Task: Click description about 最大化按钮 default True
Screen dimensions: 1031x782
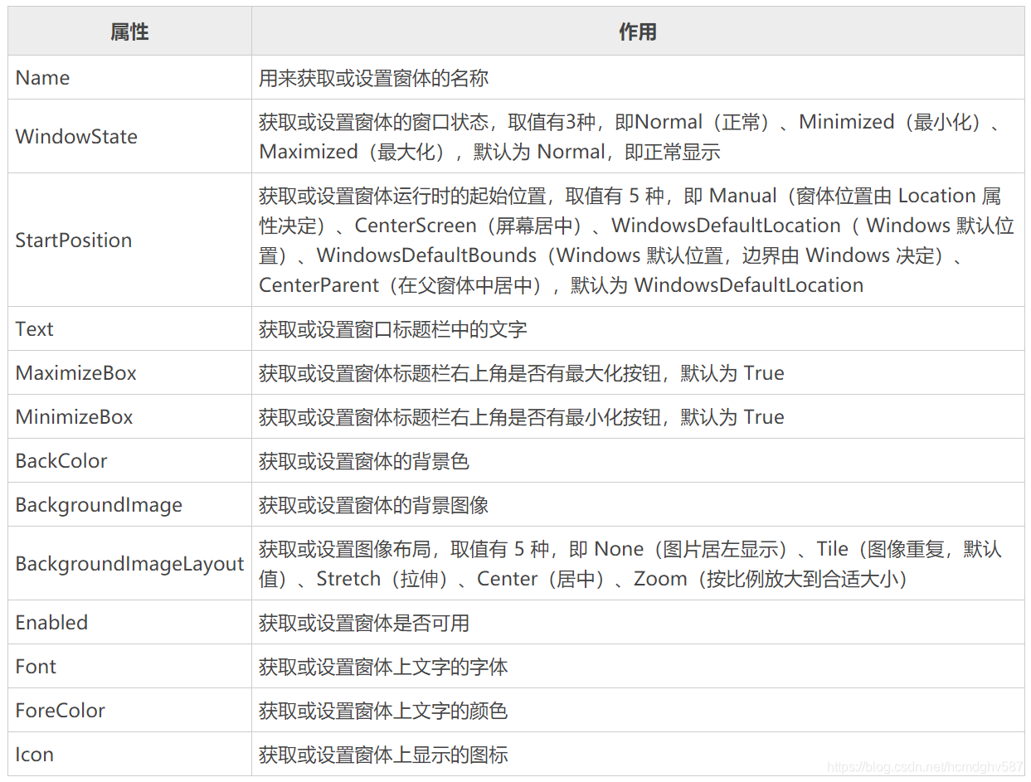Action: click(x=521, y=373)
